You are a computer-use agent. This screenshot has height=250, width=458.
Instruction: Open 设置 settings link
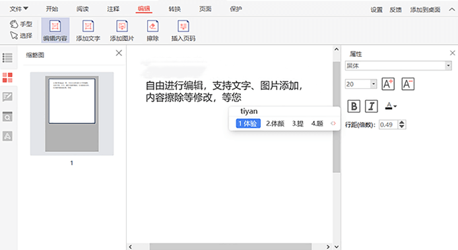click(x=377, y=10)
